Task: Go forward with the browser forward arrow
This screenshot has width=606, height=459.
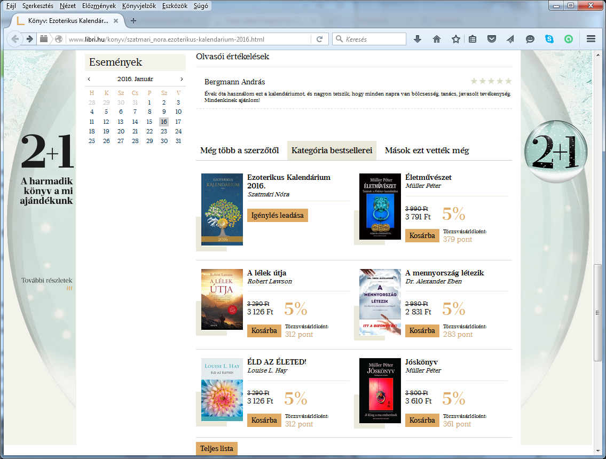Action: click(x=30, y=39)
